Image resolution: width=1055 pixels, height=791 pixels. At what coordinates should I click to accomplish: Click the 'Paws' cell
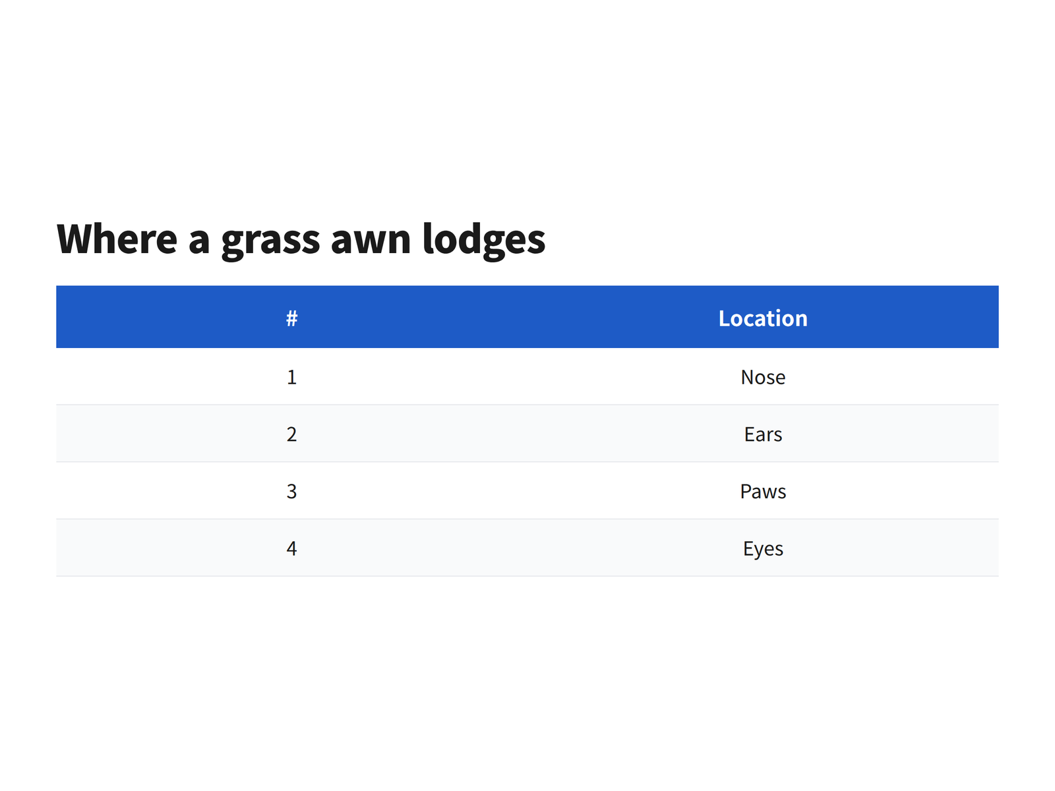coord(763,491)
